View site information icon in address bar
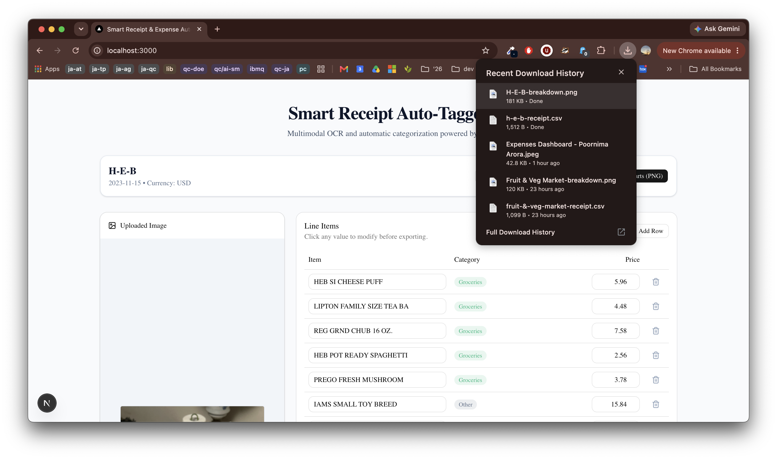 97,50
